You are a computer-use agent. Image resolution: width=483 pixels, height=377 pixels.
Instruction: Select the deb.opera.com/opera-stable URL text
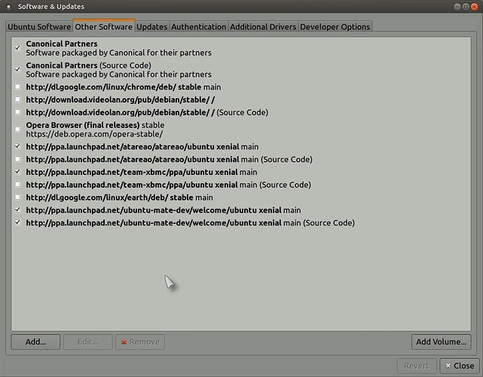(x=94, y=134)
